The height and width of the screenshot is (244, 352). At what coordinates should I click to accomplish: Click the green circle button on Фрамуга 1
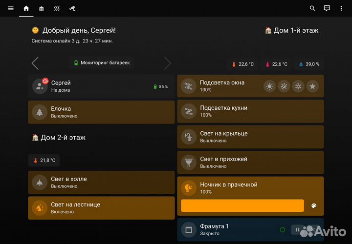coord(283,230)
